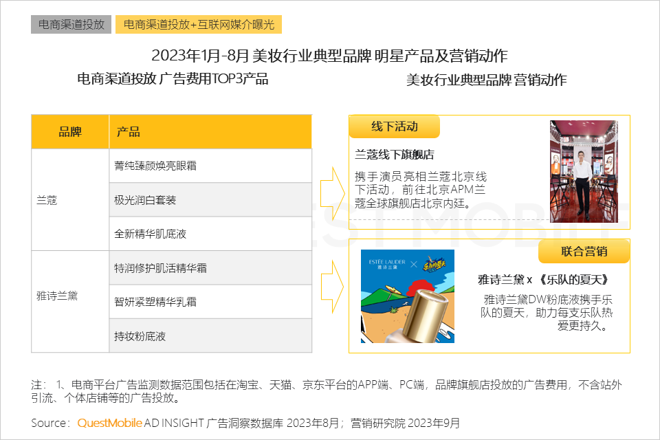Click the 产品 column header
Screen dimensions: 660x440
pyautogui.click(x=210, y=132)
